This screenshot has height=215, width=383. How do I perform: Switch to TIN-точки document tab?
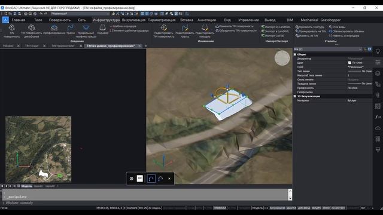[x=32, y=46]
